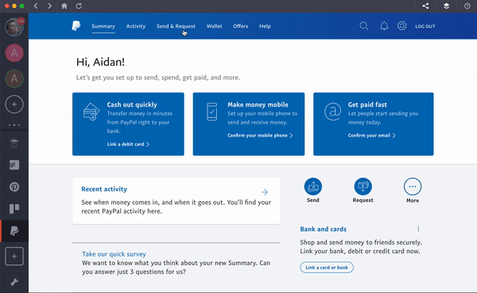Click the Cash out quickly card icon

(x=91, y=111)
